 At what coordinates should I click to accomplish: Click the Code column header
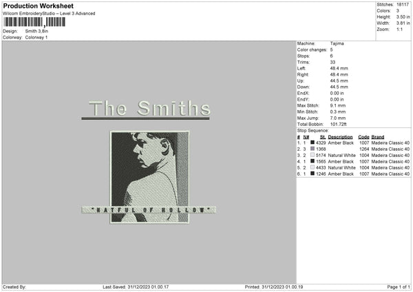click(363, 137)
